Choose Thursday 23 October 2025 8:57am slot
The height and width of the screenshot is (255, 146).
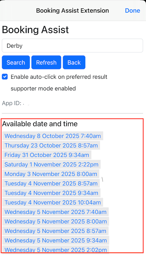[x=51, y=145]
